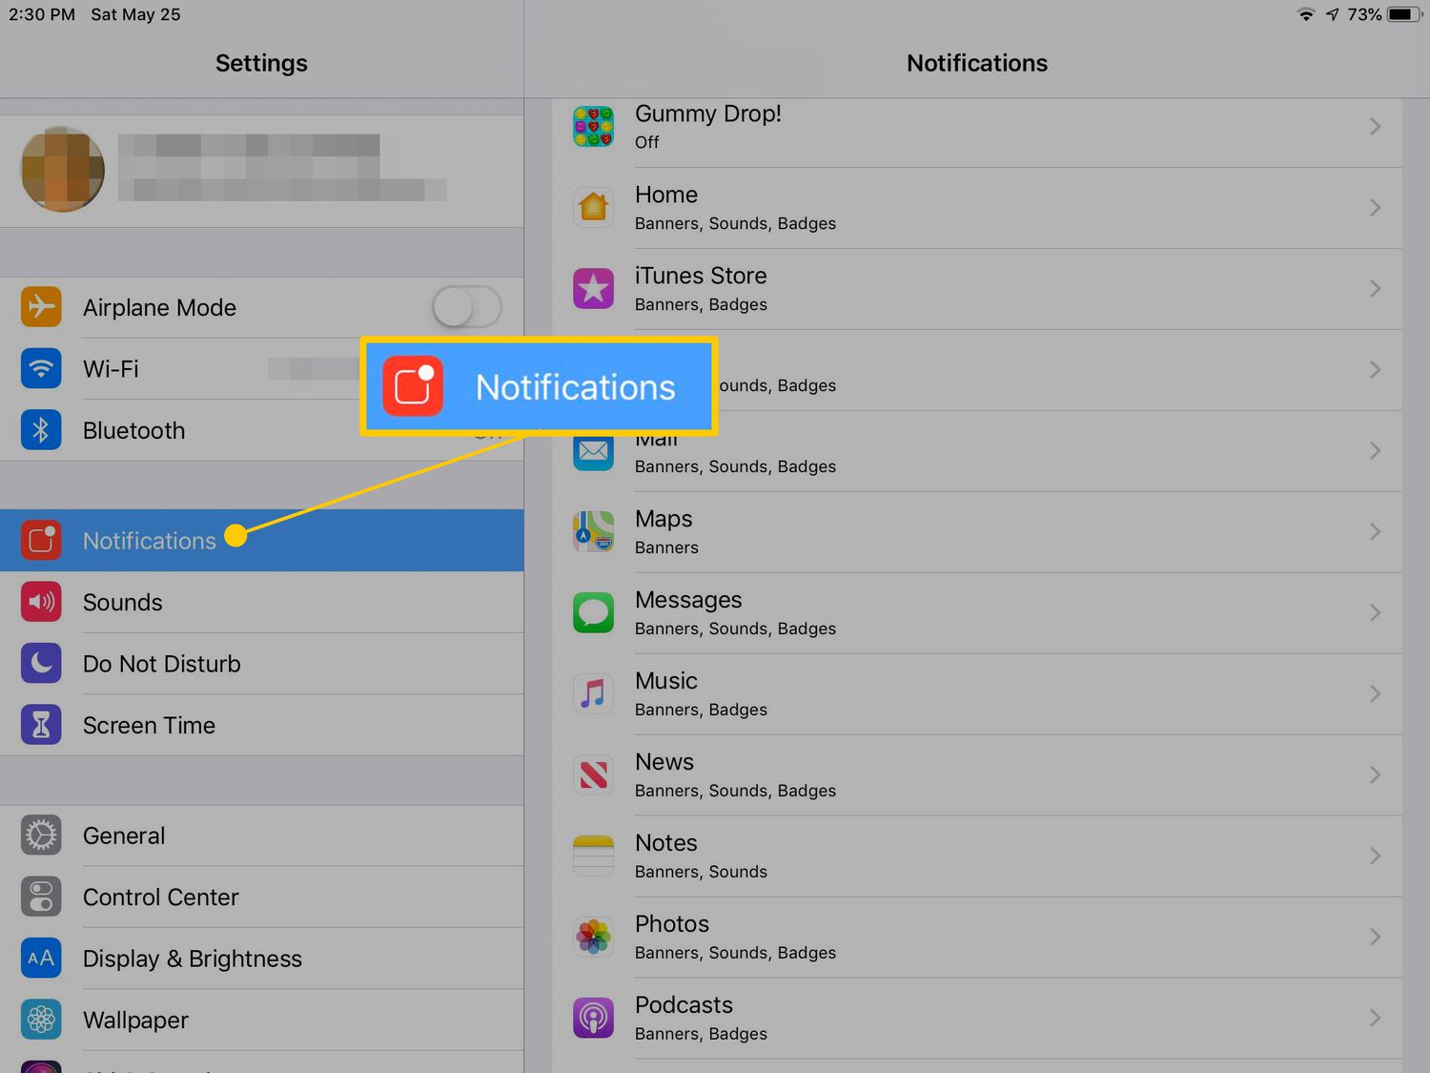Screen dimensions: 1430x1073
Task: Open Messages notification settings
Action: (972, 613)
